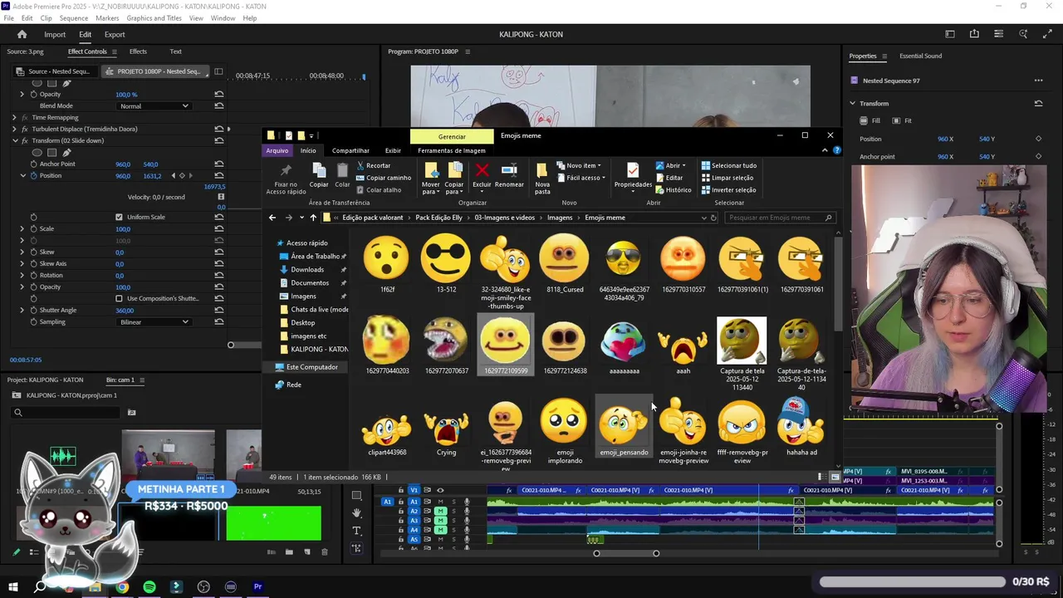Viewport: 1063px width, 598px height.
Task: Open Spotify from the taskbar
Action: [x=149, y=587]
